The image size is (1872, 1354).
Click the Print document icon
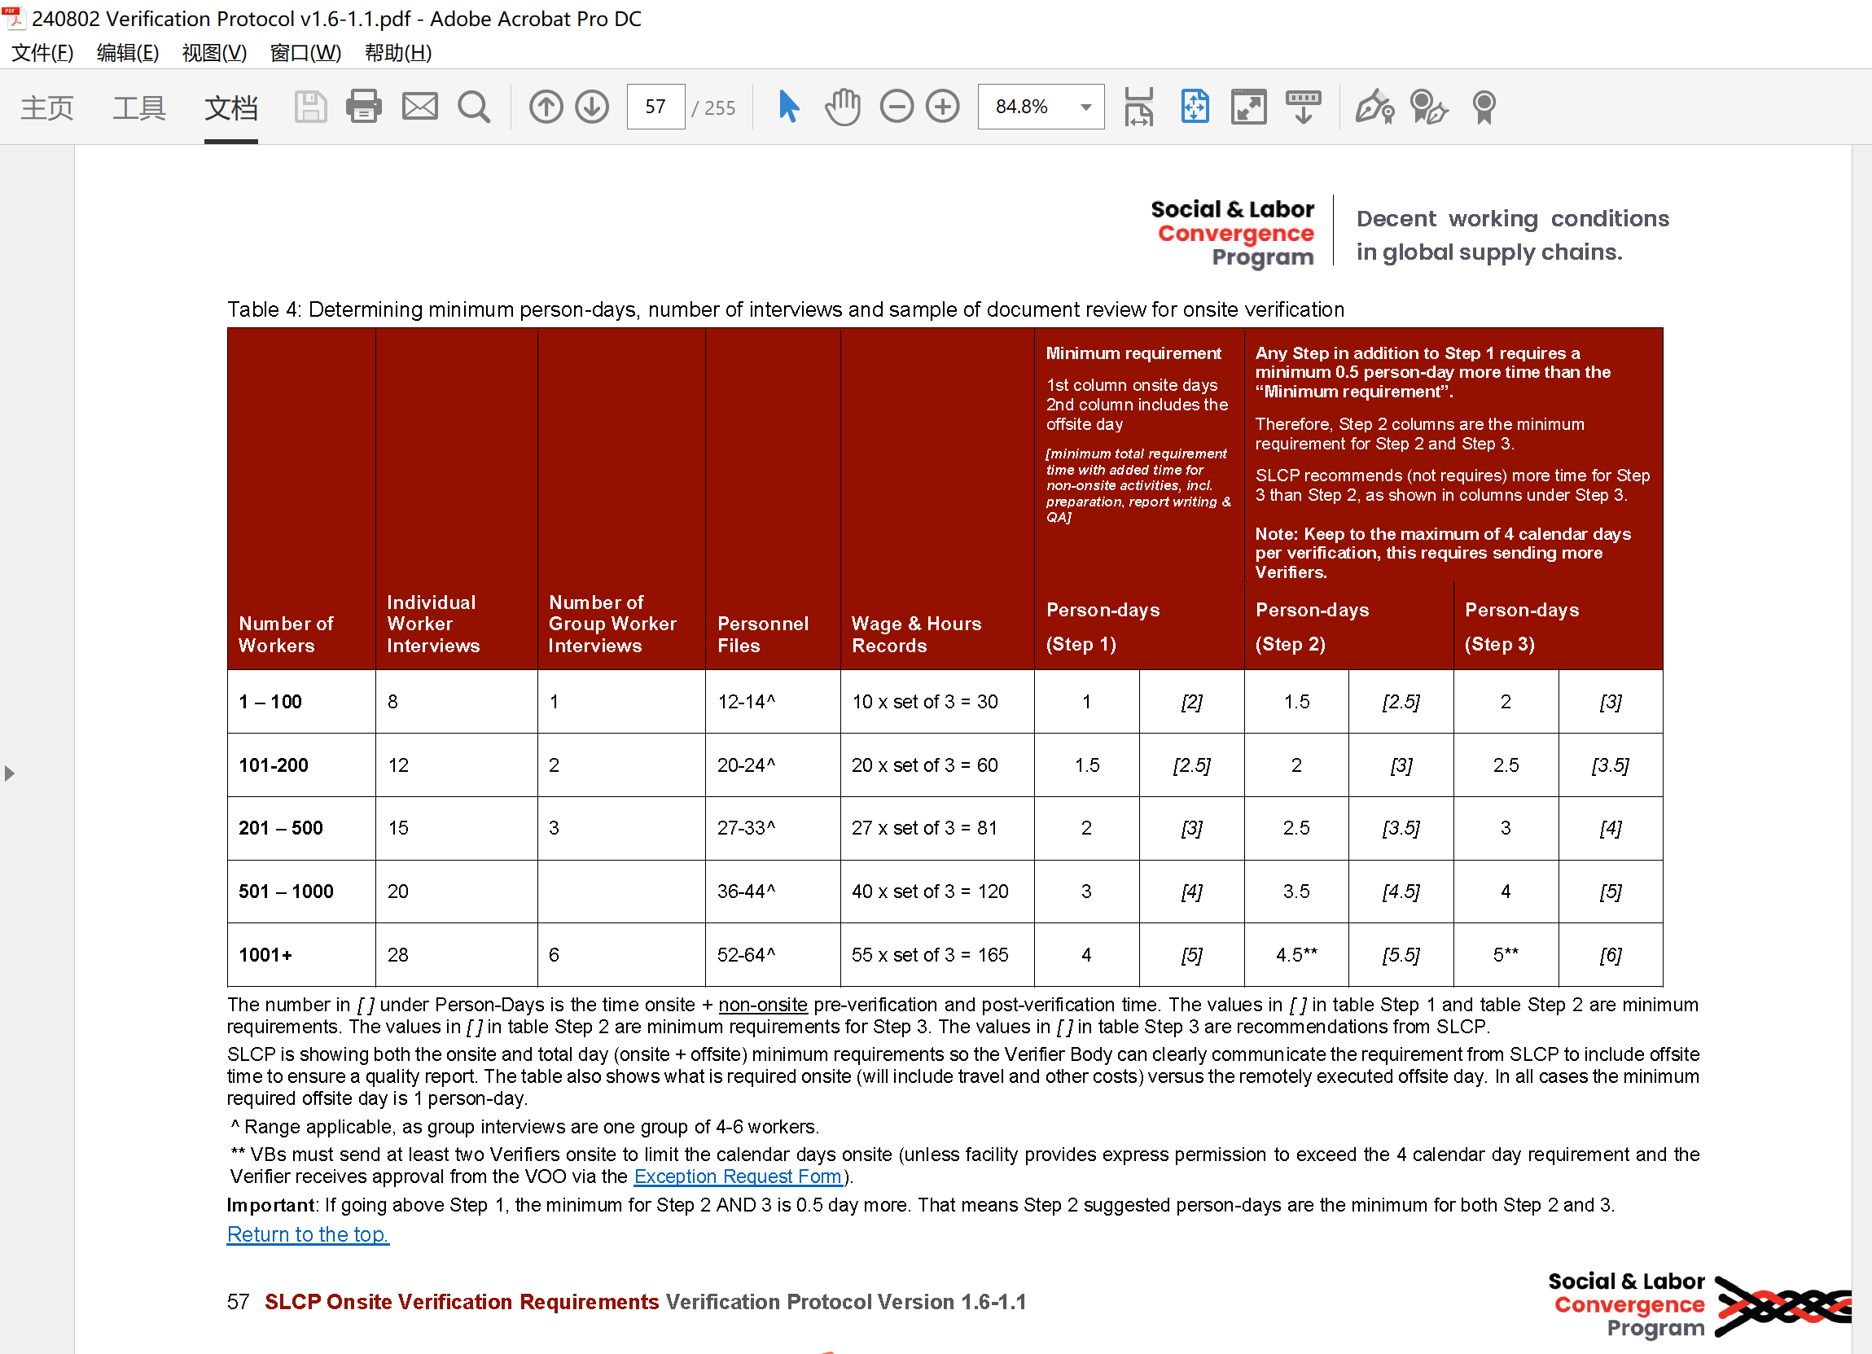click(x=363, y=107)
